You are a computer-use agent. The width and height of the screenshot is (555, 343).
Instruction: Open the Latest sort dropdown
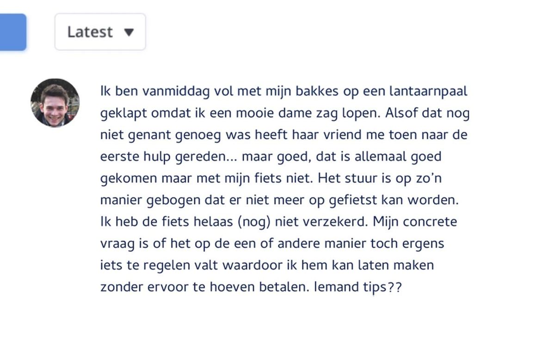pyautogui.click(x=100, y=32)
